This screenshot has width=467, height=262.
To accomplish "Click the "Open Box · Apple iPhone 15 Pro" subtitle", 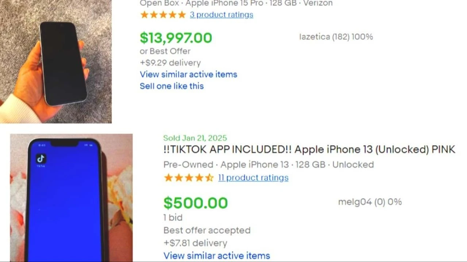I will point(236,3).
